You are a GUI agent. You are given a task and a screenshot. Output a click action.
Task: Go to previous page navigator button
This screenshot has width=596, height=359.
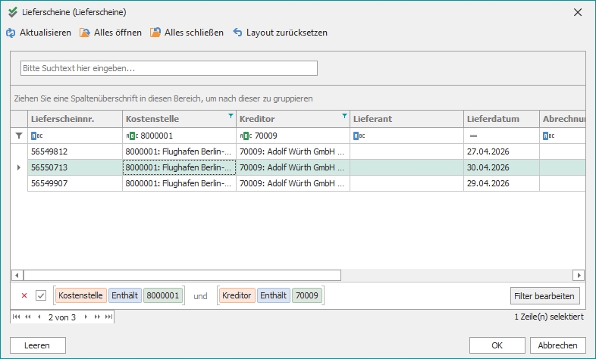click(x=28, y=317)
